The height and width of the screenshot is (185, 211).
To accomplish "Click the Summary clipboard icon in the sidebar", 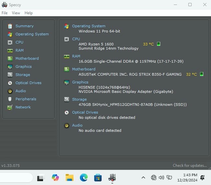I will [x=10, y=26].
